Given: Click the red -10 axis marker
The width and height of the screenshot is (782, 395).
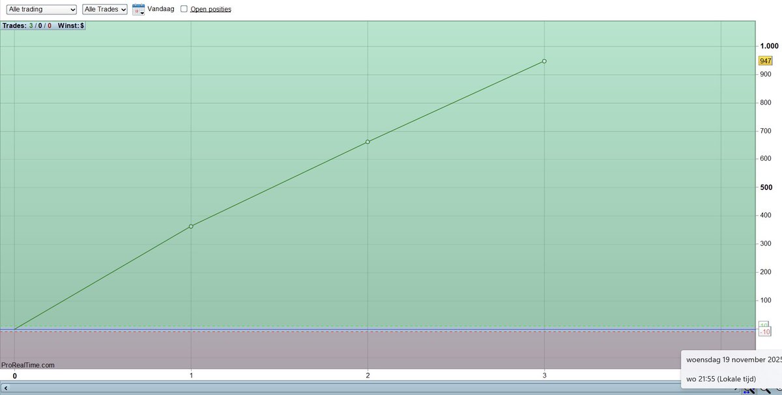Looking at the screenshot, I should coord(766,332).
